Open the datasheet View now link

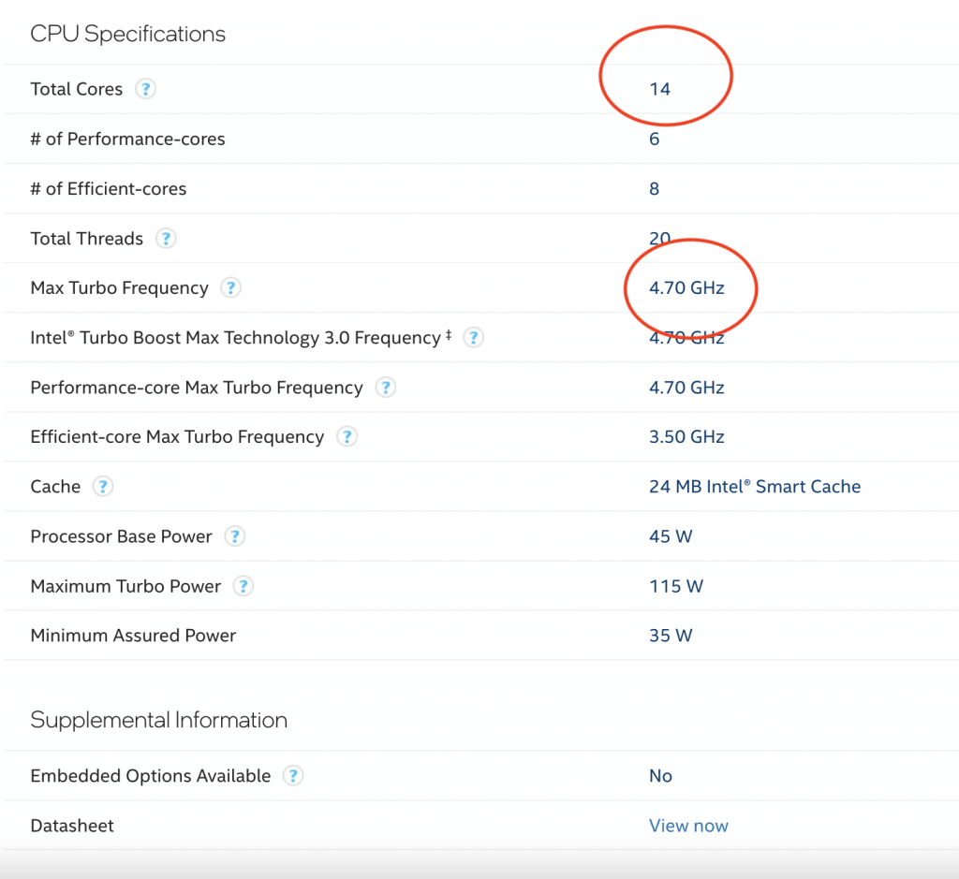688,826
